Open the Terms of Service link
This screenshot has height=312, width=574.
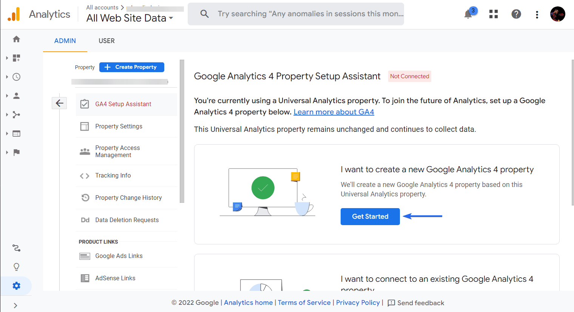pyautogui.click(x=304, y=303)
